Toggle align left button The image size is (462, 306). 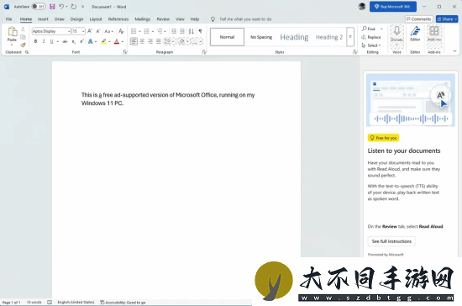click(x=134, y=41)
